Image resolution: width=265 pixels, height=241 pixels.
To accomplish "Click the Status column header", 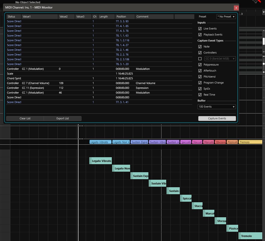I will [x=14, y=17].
